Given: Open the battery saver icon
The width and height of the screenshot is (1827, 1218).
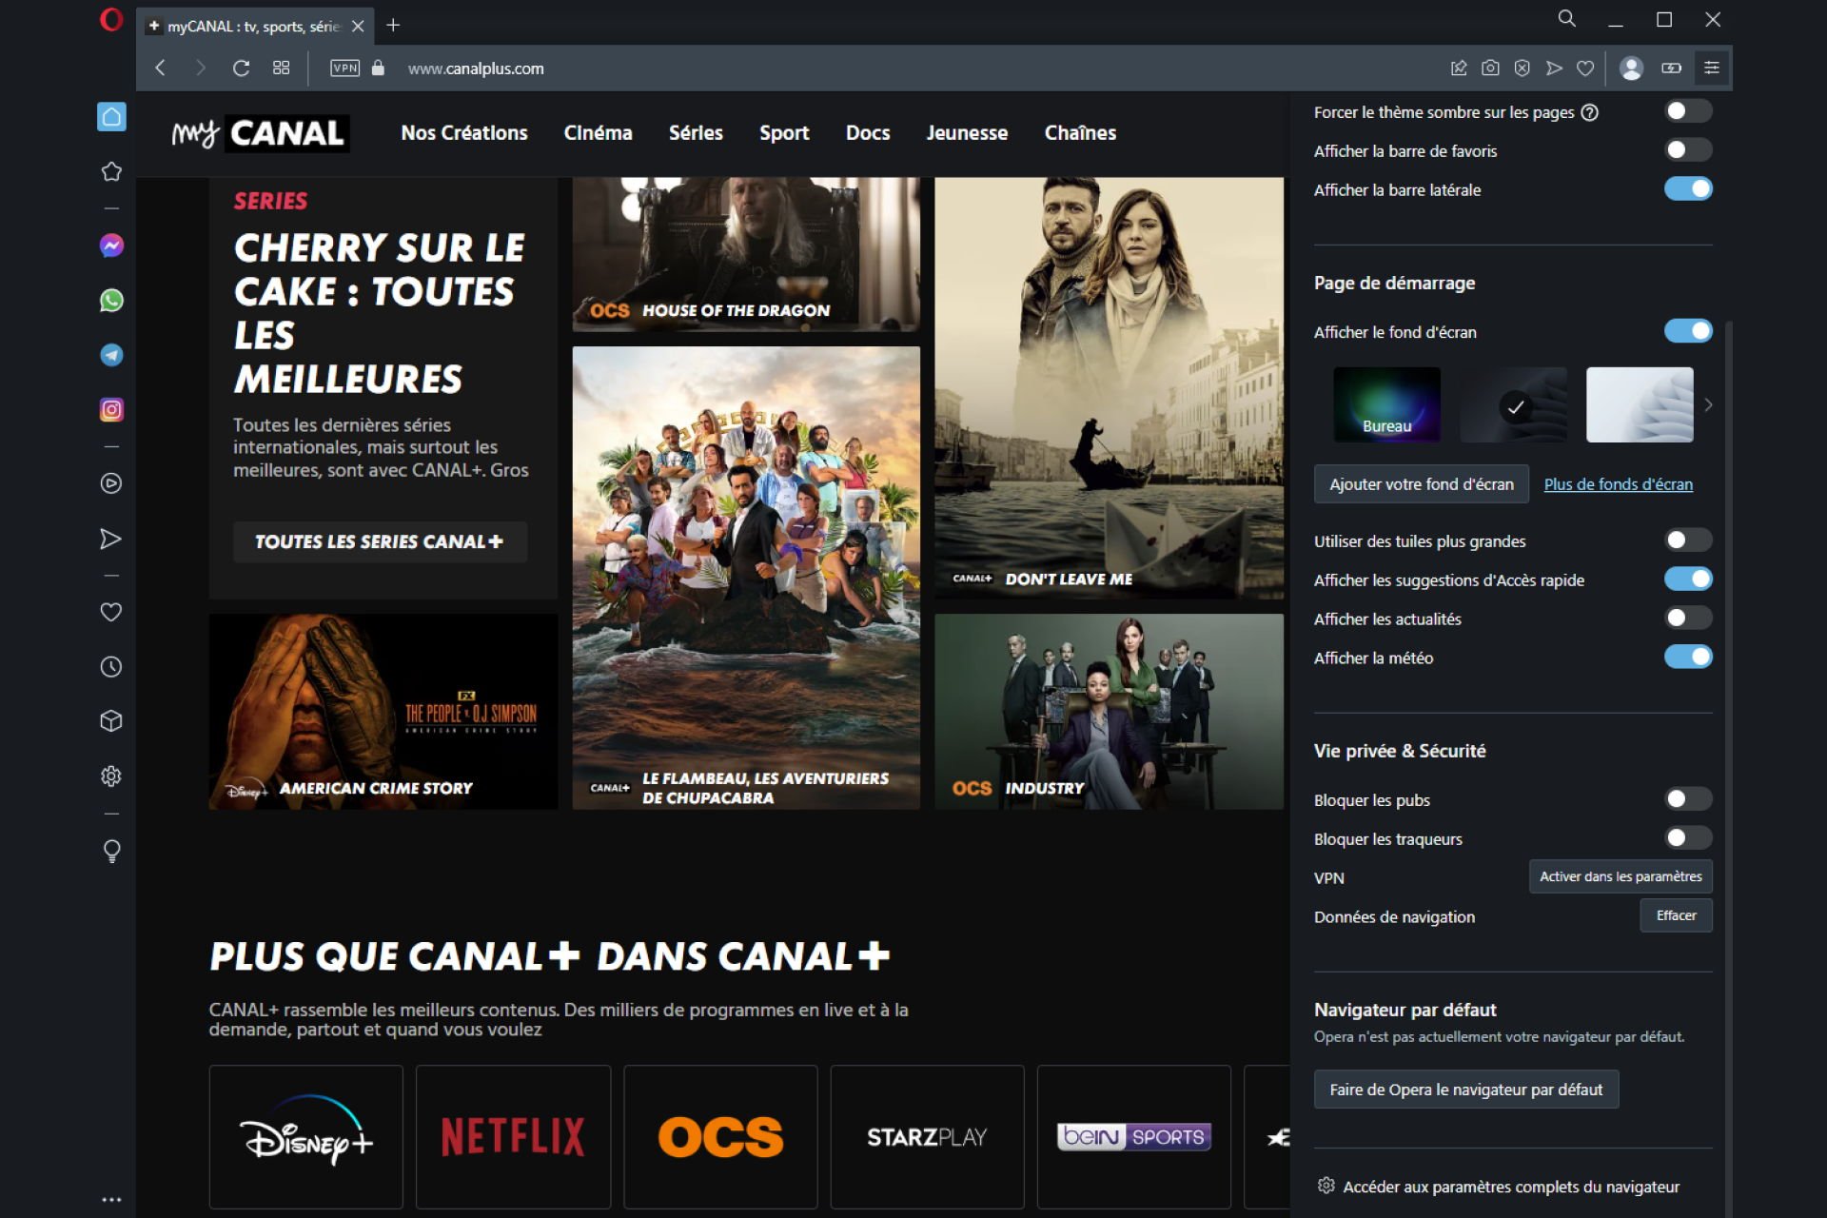Looking at the screenshot, I should tap(1671, 68).
